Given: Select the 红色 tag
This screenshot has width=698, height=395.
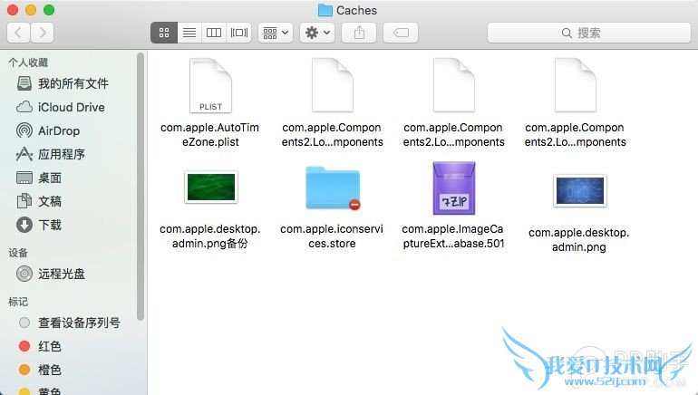Looking at the screenshot, I should click(50, 346).
